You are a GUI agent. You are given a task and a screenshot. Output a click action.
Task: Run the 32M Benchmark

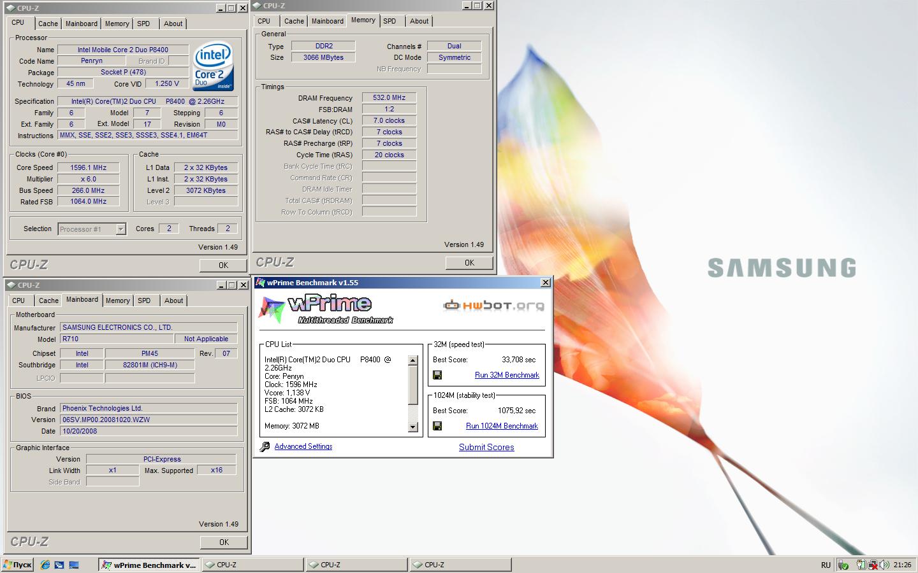[507, 375]
